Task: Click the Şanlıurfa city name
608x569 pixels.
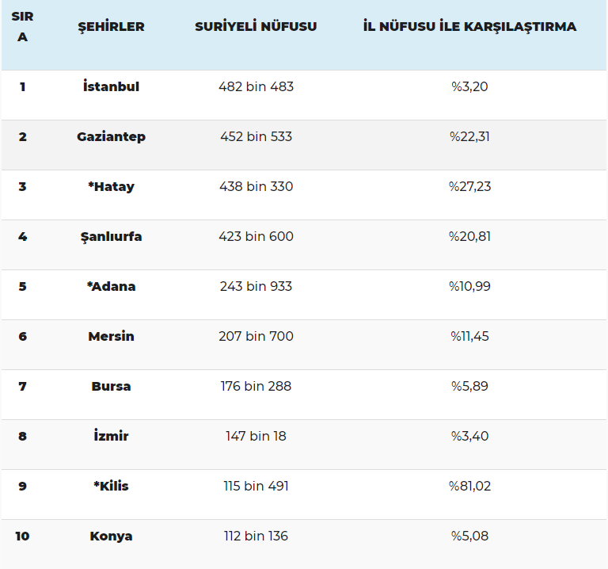Action: point(111,236)
